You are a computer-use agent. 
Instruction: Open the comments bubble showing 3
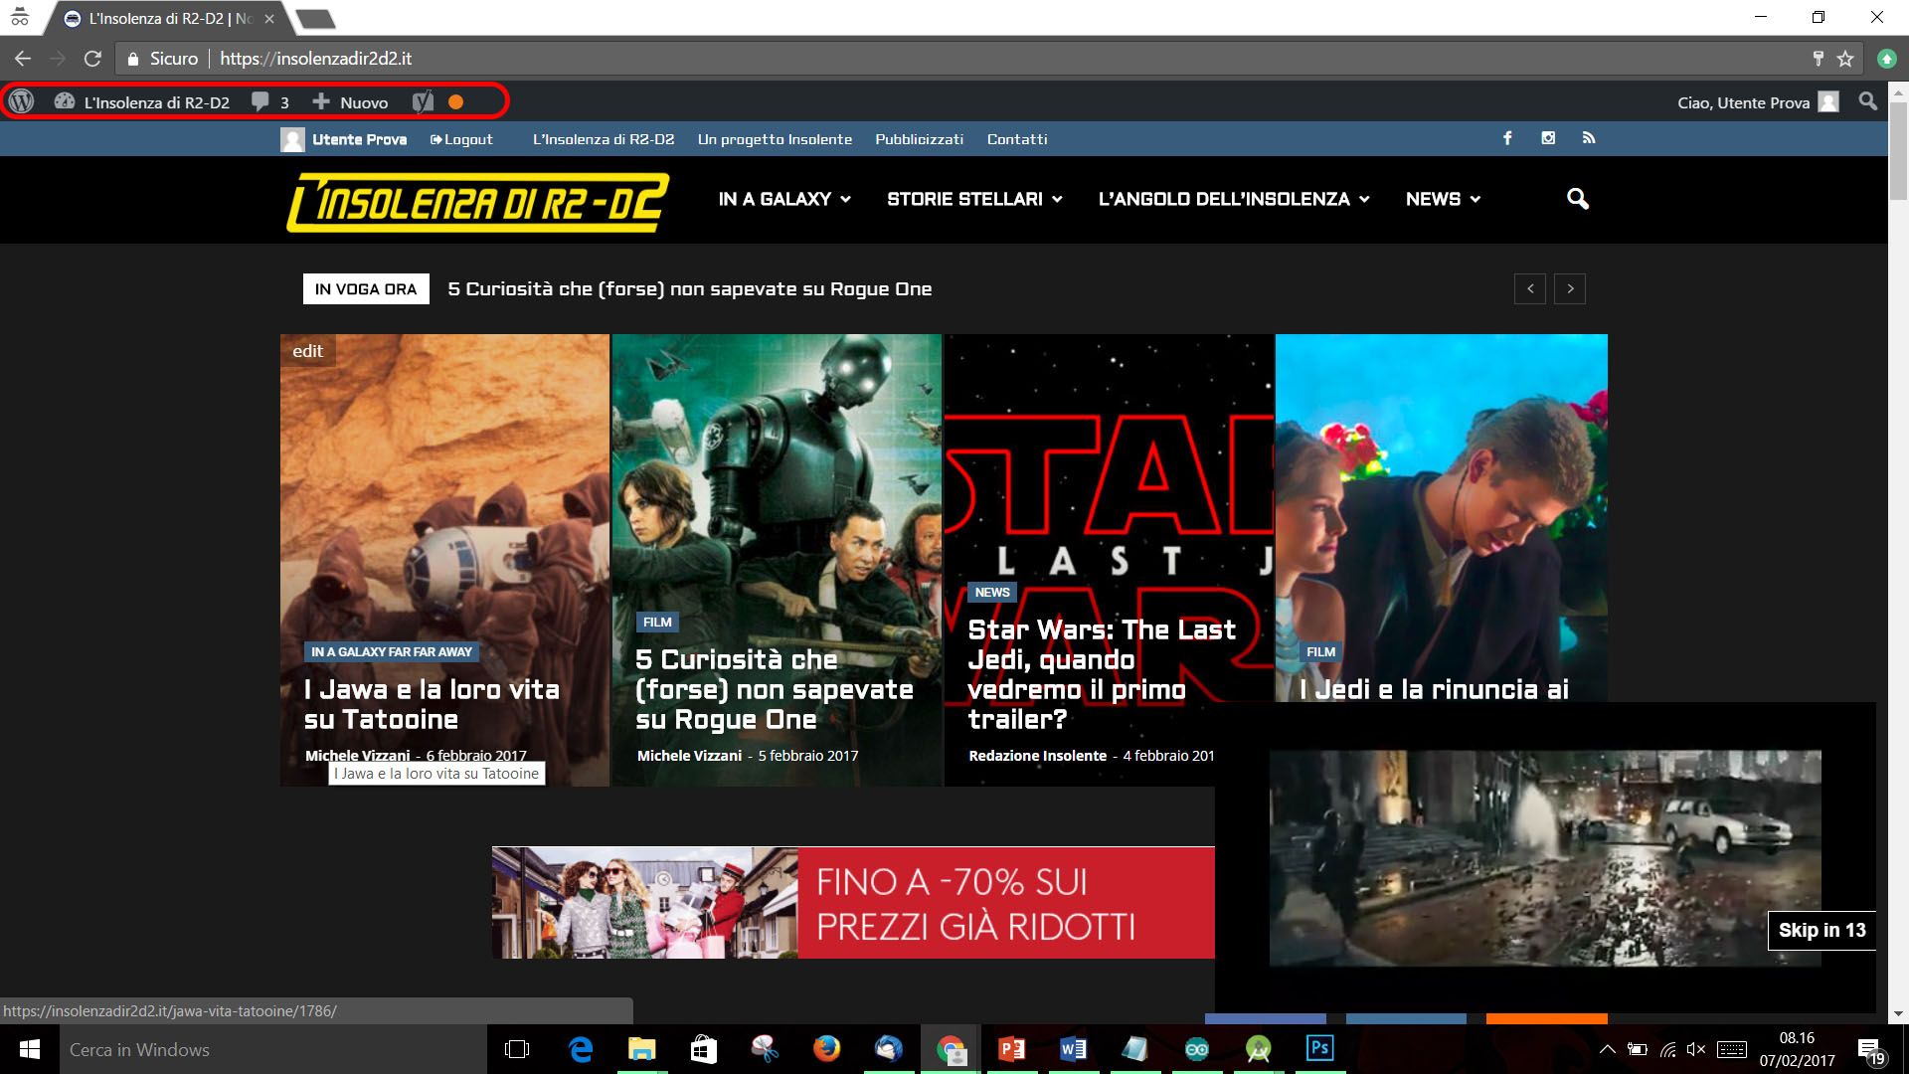pos(260,101)
